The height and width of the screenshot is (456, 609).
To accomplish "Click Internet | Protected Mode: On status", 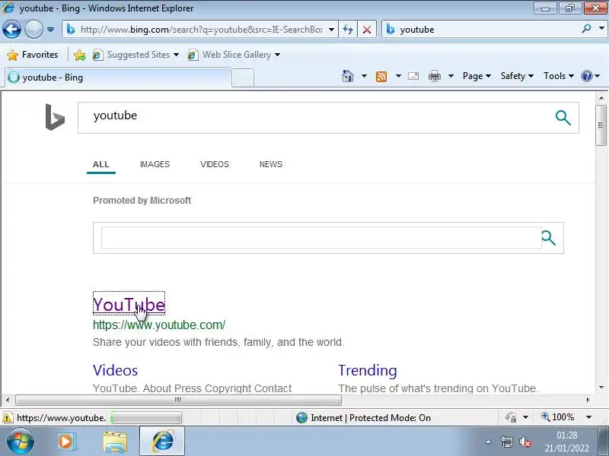I will point(364,417).
